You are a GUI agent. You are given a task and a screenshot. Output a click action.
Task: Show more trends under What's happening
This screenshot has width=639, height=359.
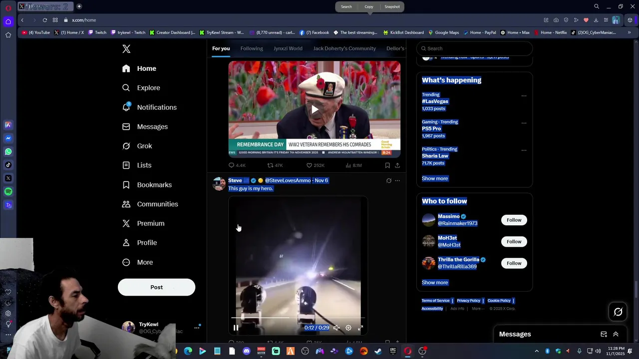(435, 179)
